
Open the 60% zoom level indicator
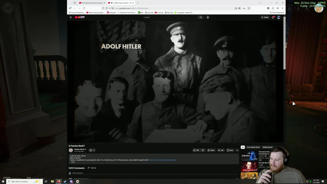244,8
